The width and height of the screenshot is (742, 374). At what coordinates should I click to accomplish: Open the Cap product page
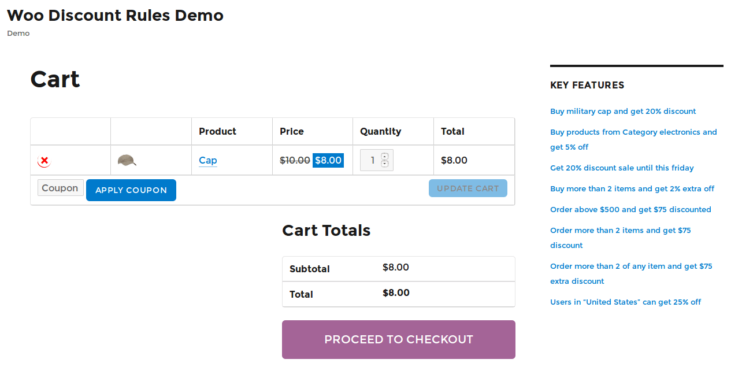point(207,160)
